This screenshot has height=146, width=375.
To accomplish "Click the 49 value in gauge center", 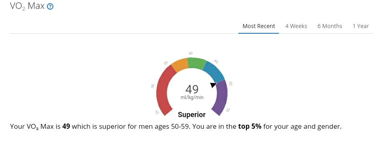I will [x=192, y=89].
